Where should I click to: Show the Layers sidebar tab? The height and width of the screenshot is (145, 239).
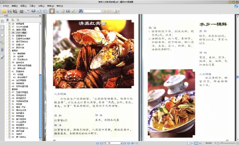click(2, 35)
